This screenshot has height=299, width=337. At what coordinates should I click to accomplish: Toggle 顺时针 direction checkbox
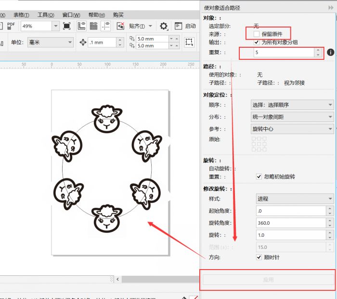259,258
